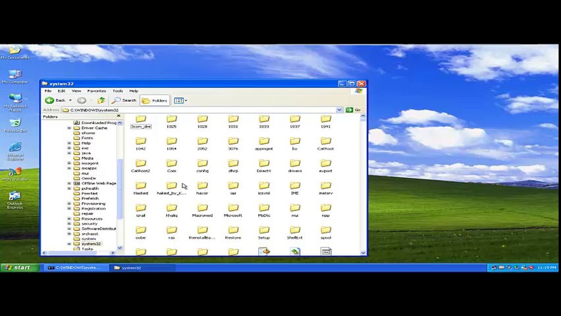
Task: Open the File menu
Action: click(x=48, y=91)
